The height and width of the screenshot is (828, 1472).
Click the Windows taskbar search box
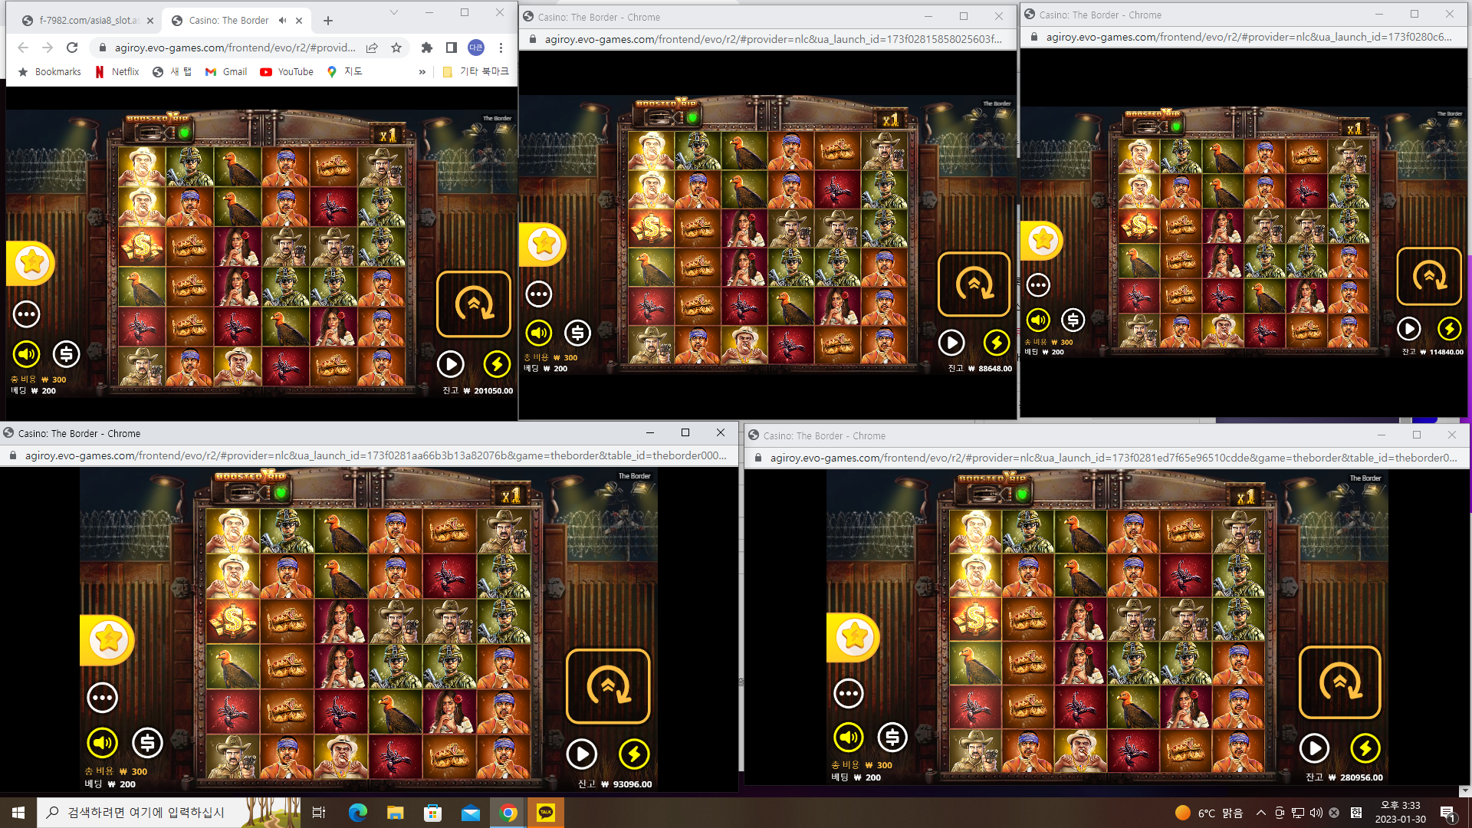169,813
